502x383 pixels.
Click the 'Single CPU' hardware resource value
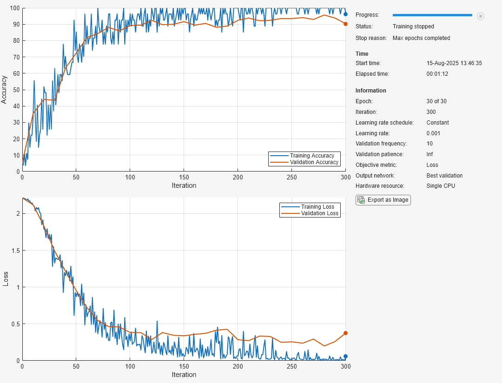click(440, 186)
